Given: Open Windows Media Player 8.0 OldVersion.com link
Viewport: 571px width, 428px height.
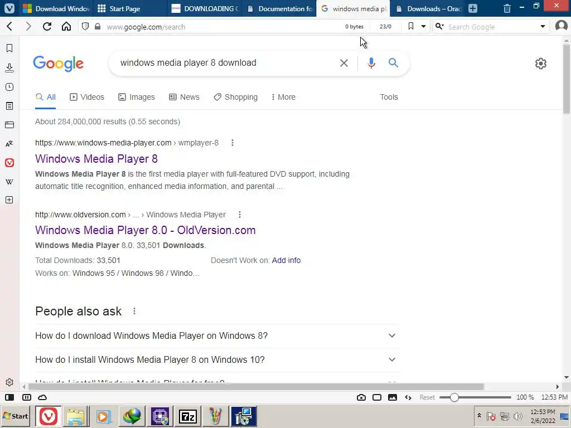Looking at the screenshot, I should point(146,230).
